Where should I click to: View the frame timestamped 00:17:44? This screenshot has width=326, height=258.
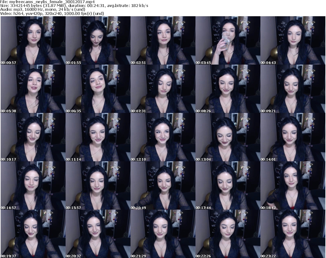228,186
